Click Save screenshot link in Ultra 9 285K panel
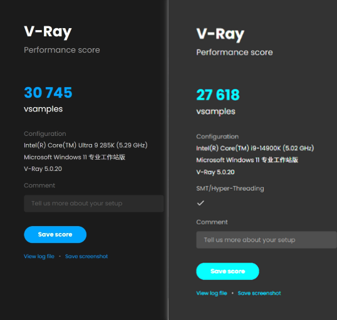This screenshot has width=337, height=320. [86, 256]
